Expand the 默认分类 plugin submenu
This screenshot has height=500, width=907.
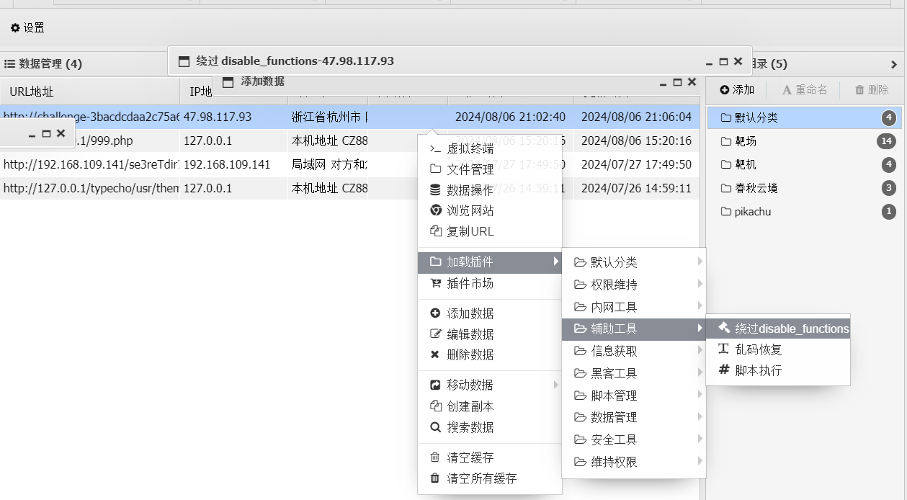click(700, 262)
